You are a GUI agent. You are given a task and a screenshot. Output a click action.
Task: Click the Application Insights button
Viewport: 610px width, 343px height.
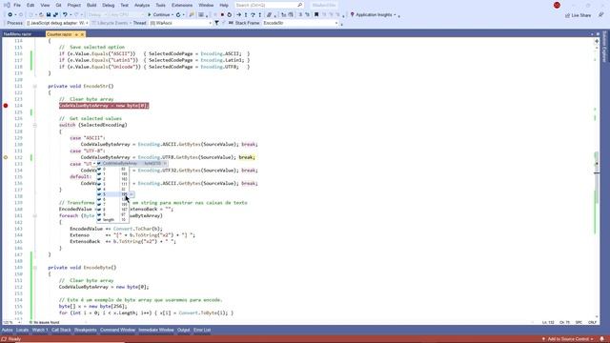click(x=373, y=15)
